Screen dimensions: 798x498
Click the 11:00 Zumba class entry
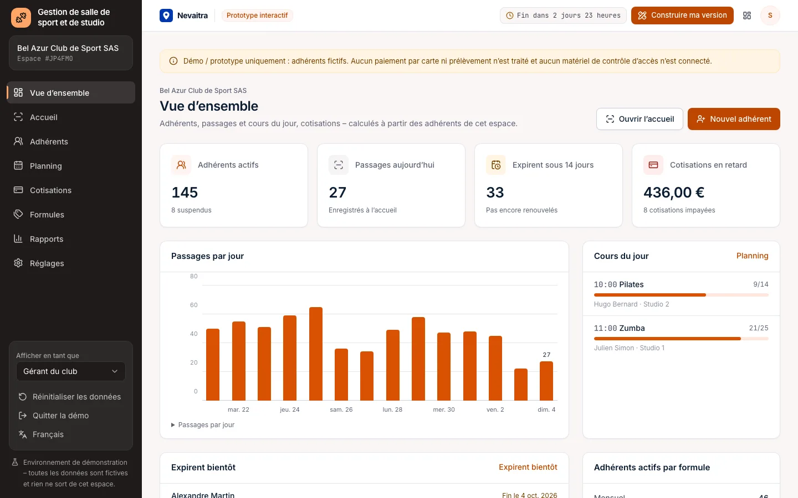[681, 338]
